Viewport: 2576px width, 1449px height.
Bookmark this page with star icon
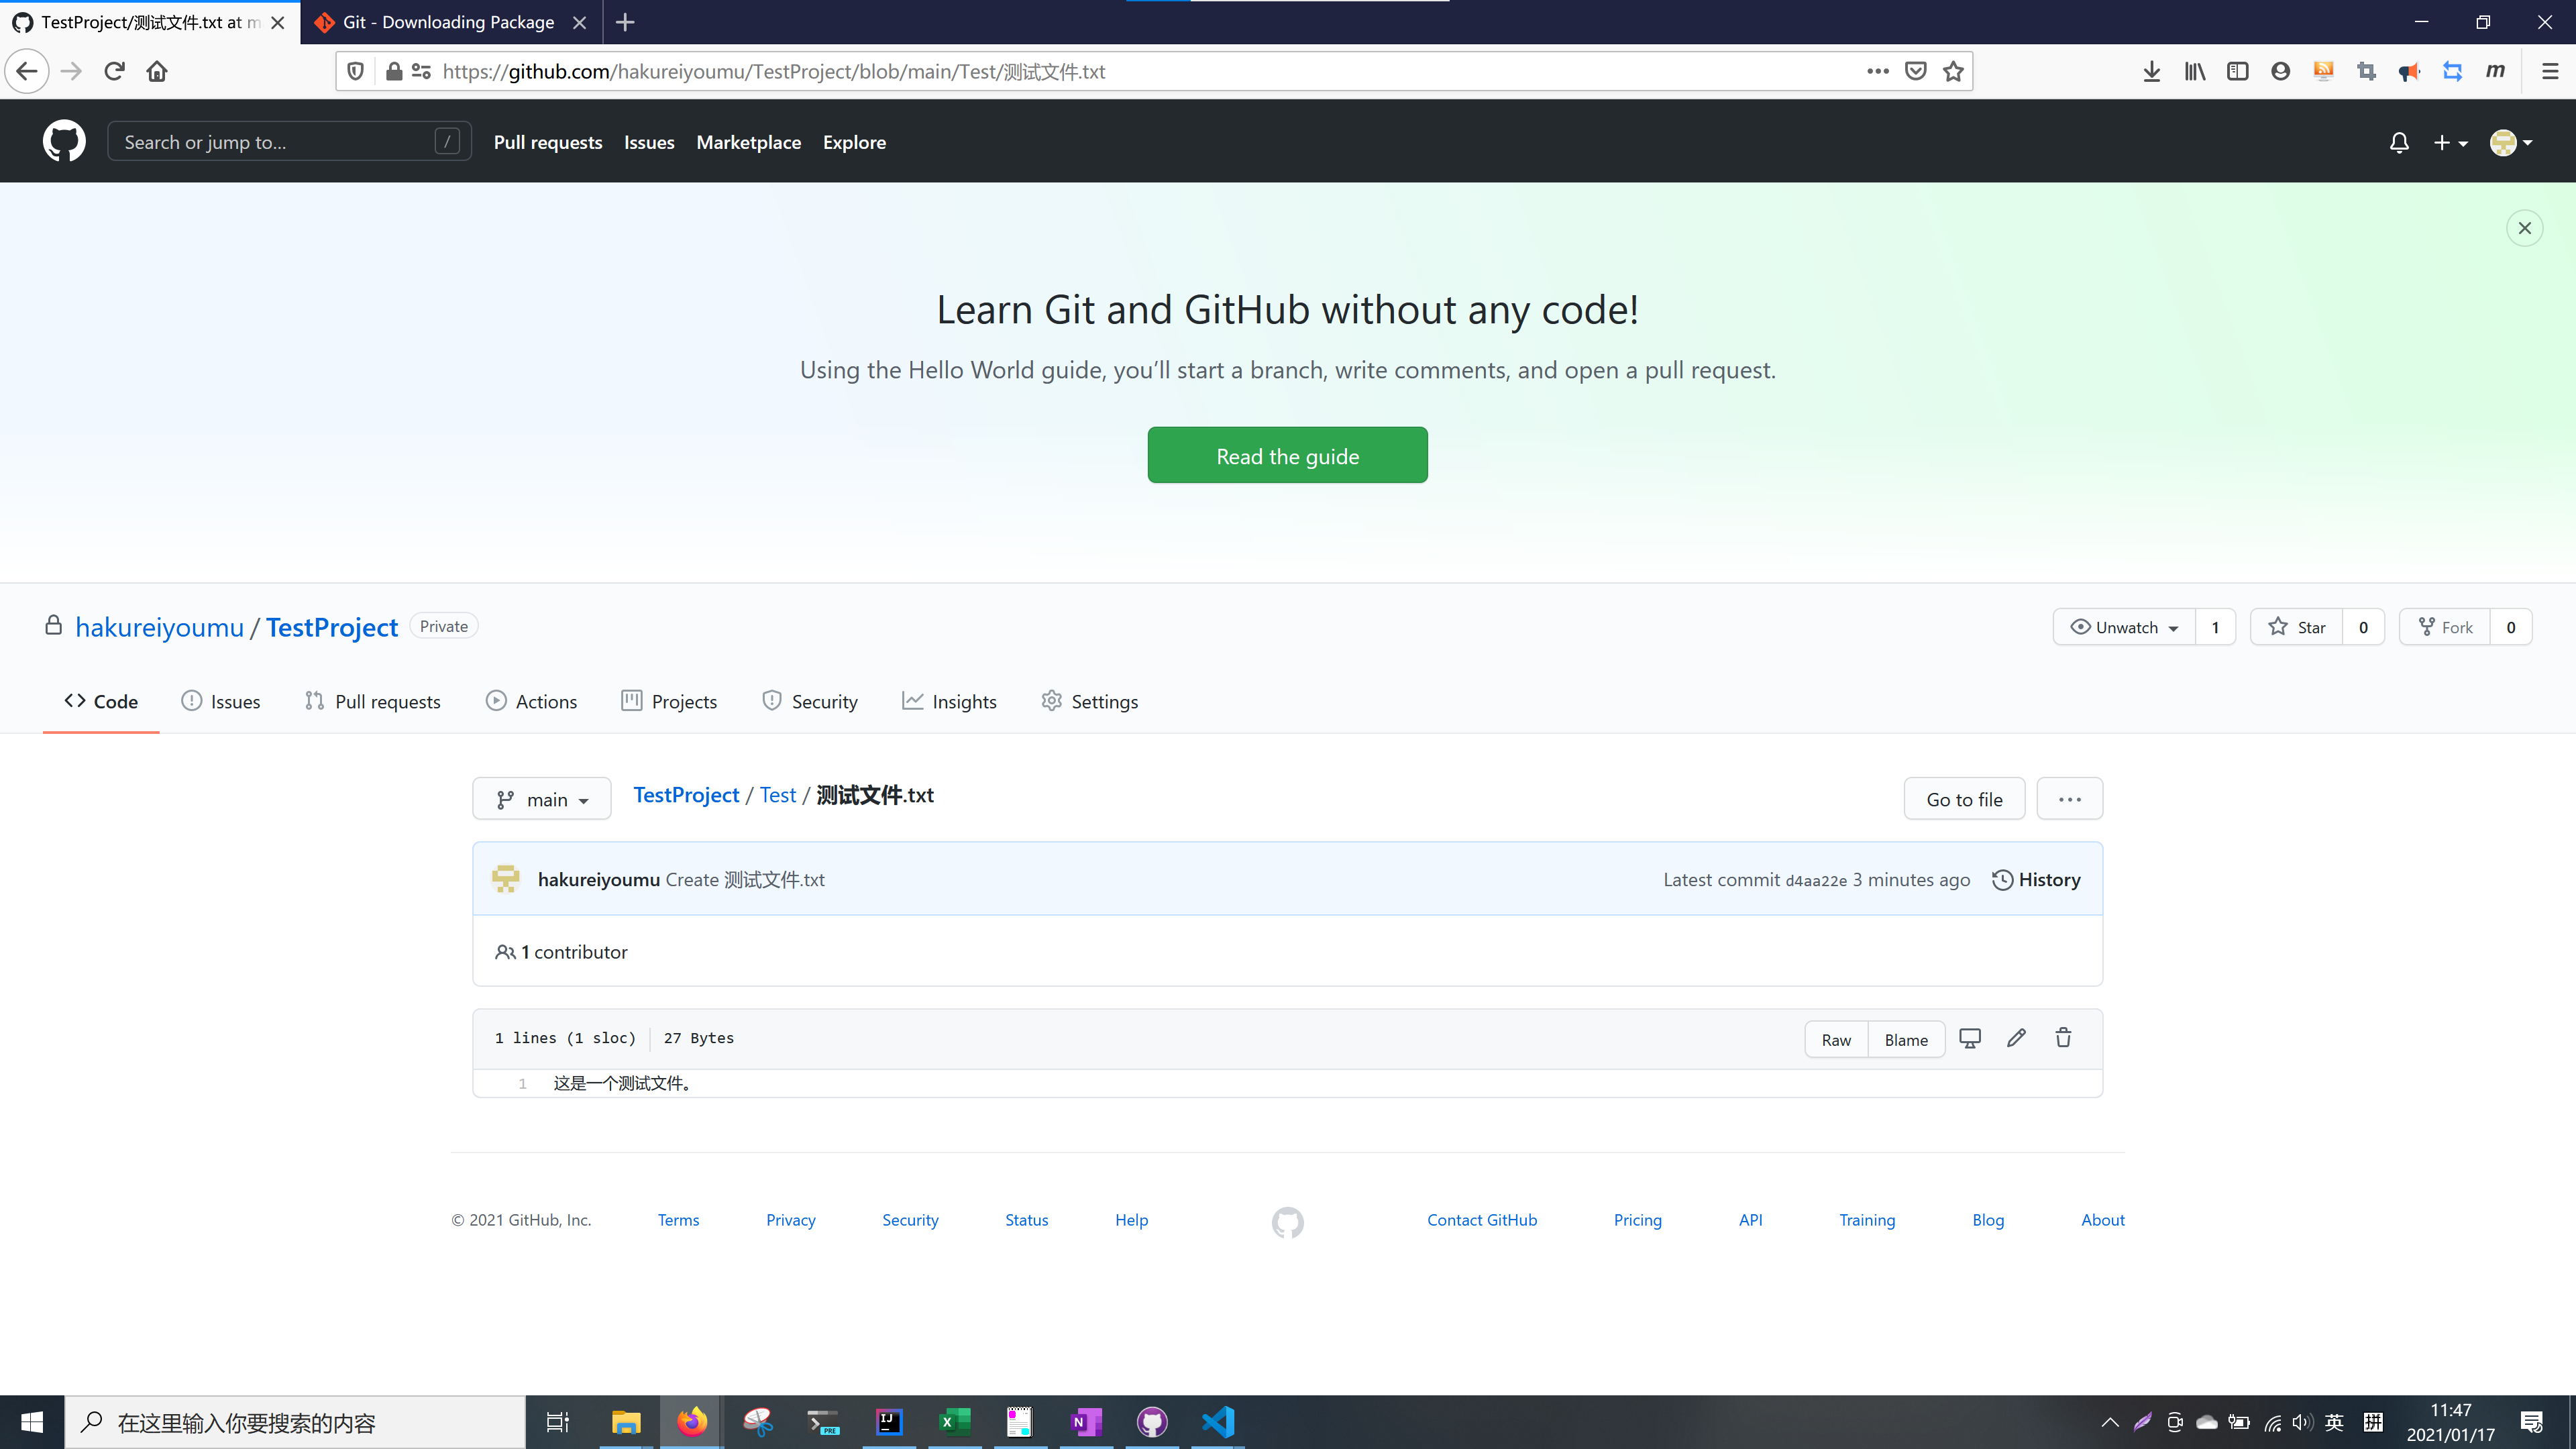pyautogui.click(x=1953, y=71)
